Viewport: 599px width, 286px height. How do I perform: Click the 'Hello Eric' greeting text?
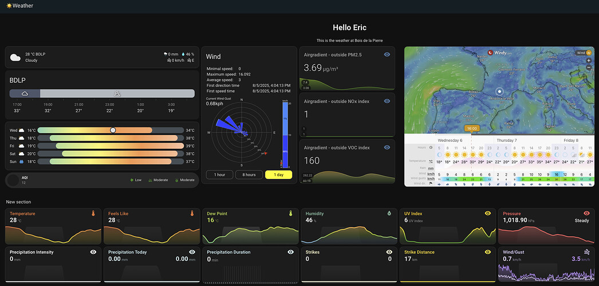point(349,27)
